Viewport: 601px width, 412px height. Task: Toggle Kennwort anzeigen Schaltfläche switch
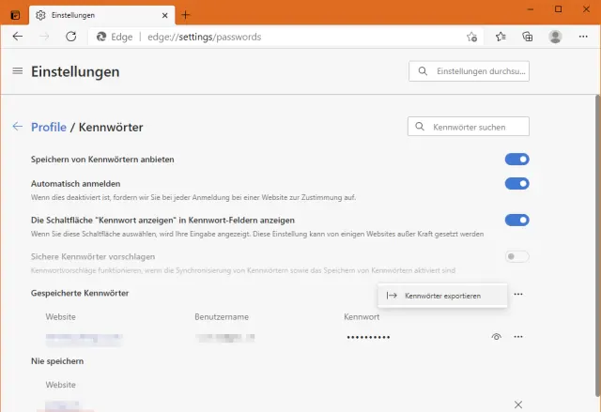[517, 220]
